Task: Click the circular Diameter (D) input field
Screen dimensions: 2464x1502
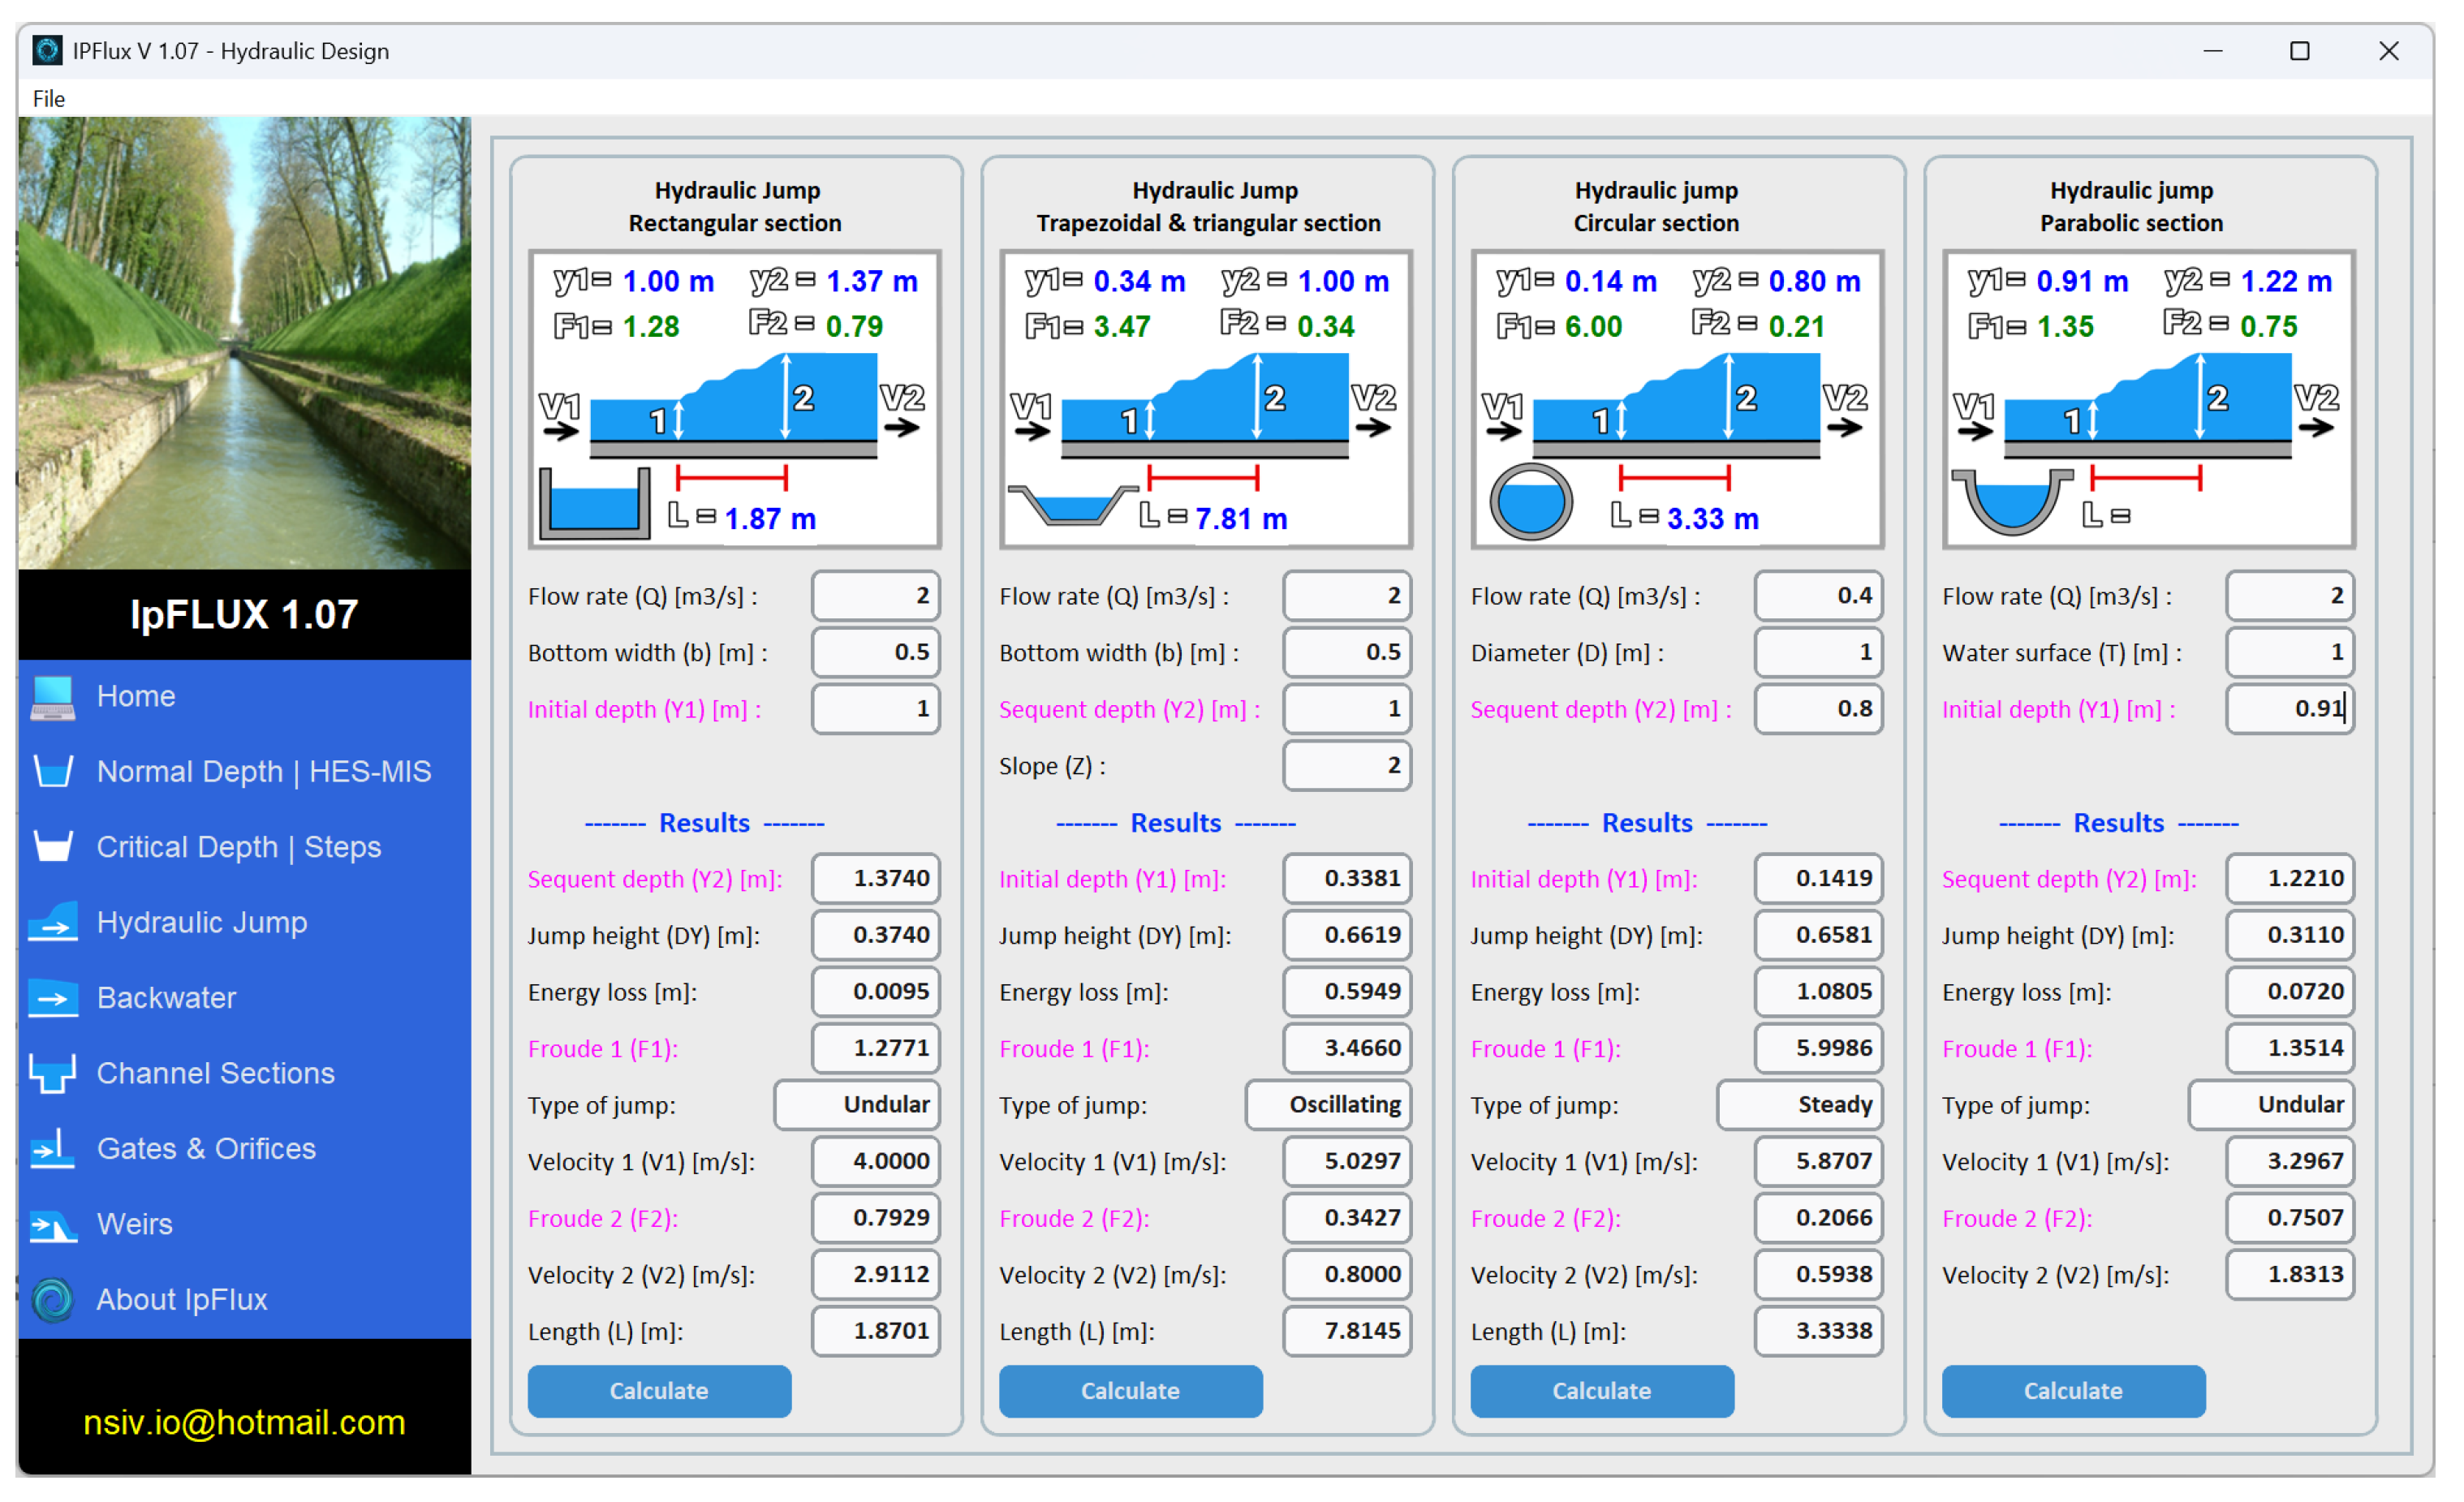Action: click(x=1818, y=653)
